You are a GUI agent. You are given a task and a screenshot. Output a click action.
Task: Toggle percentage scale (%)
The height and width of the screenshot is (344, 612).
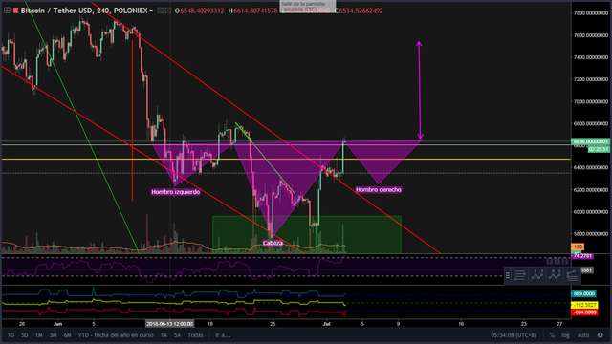pos(552,335)
